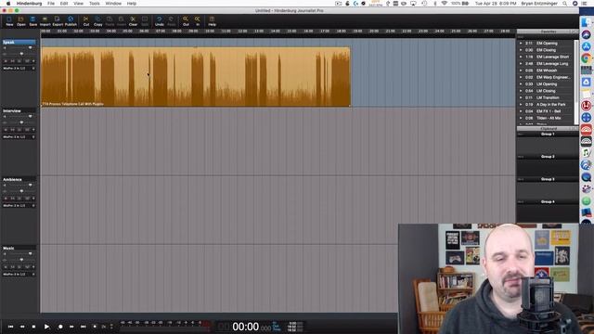Select the Ambience track name header
The height and width of the screenshot is (334, 594).
pos(19,179)
